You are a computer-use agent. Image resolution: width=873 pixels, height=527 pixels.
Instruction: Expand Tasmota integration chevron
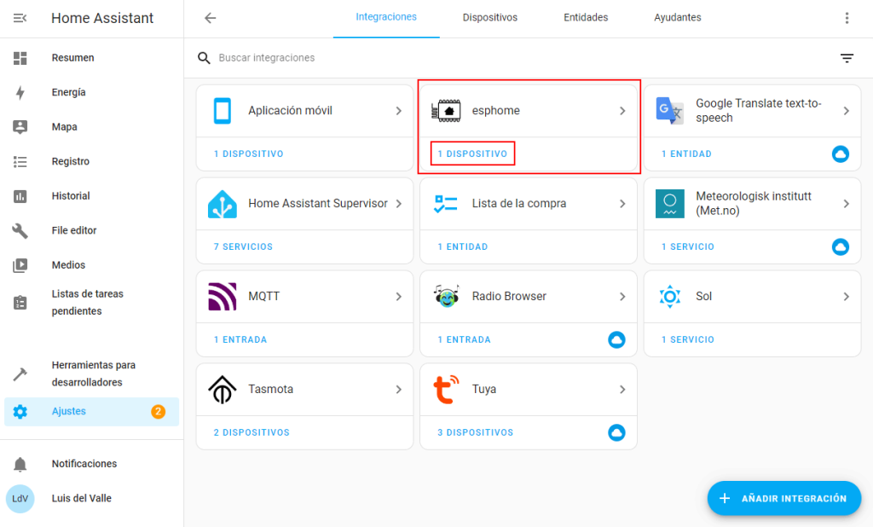[x=399, y=390]
